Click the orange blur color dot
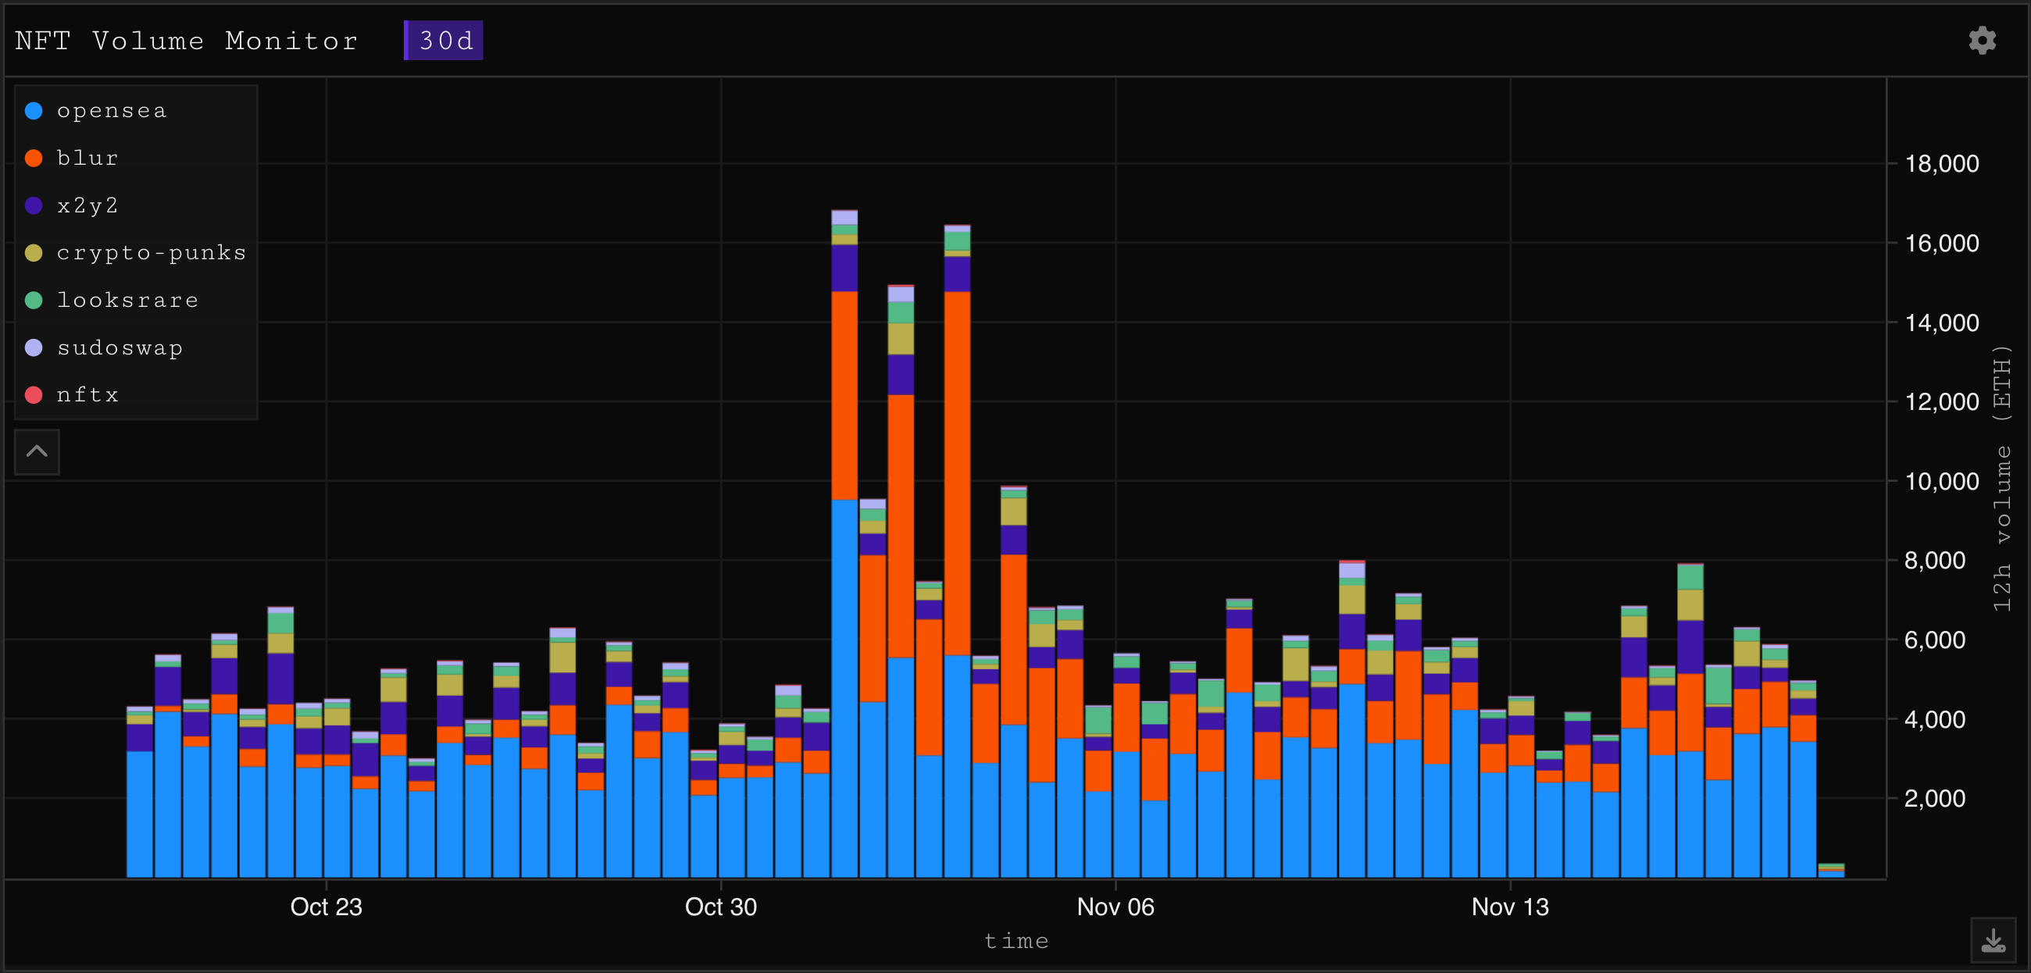The width and height of the screenshot is (2031, 973). (34, 158)
